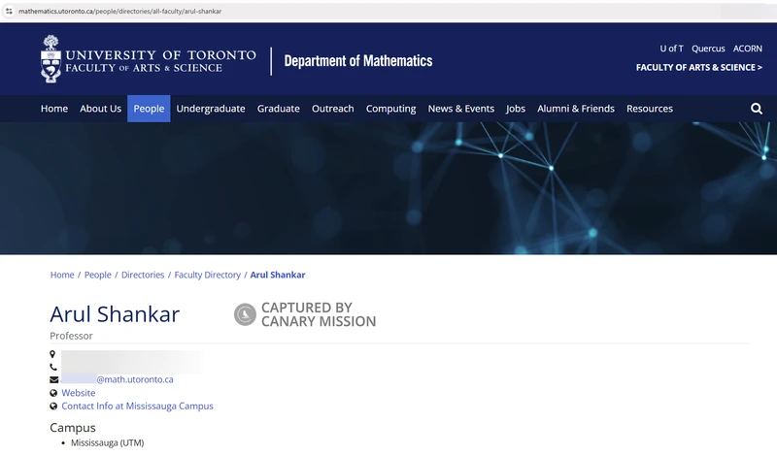
Task: Click the Directories breadcrumb link
Action: 143,275
